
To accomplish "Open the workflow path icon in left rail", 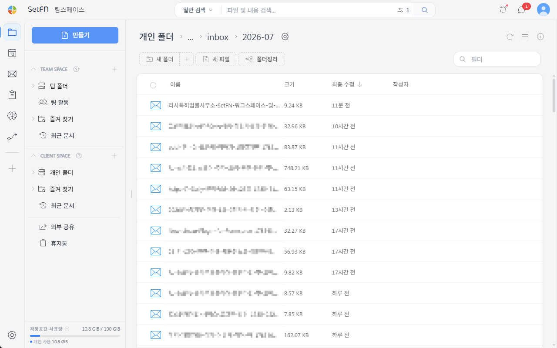I will pyautogui.click(x=12, y=137).
